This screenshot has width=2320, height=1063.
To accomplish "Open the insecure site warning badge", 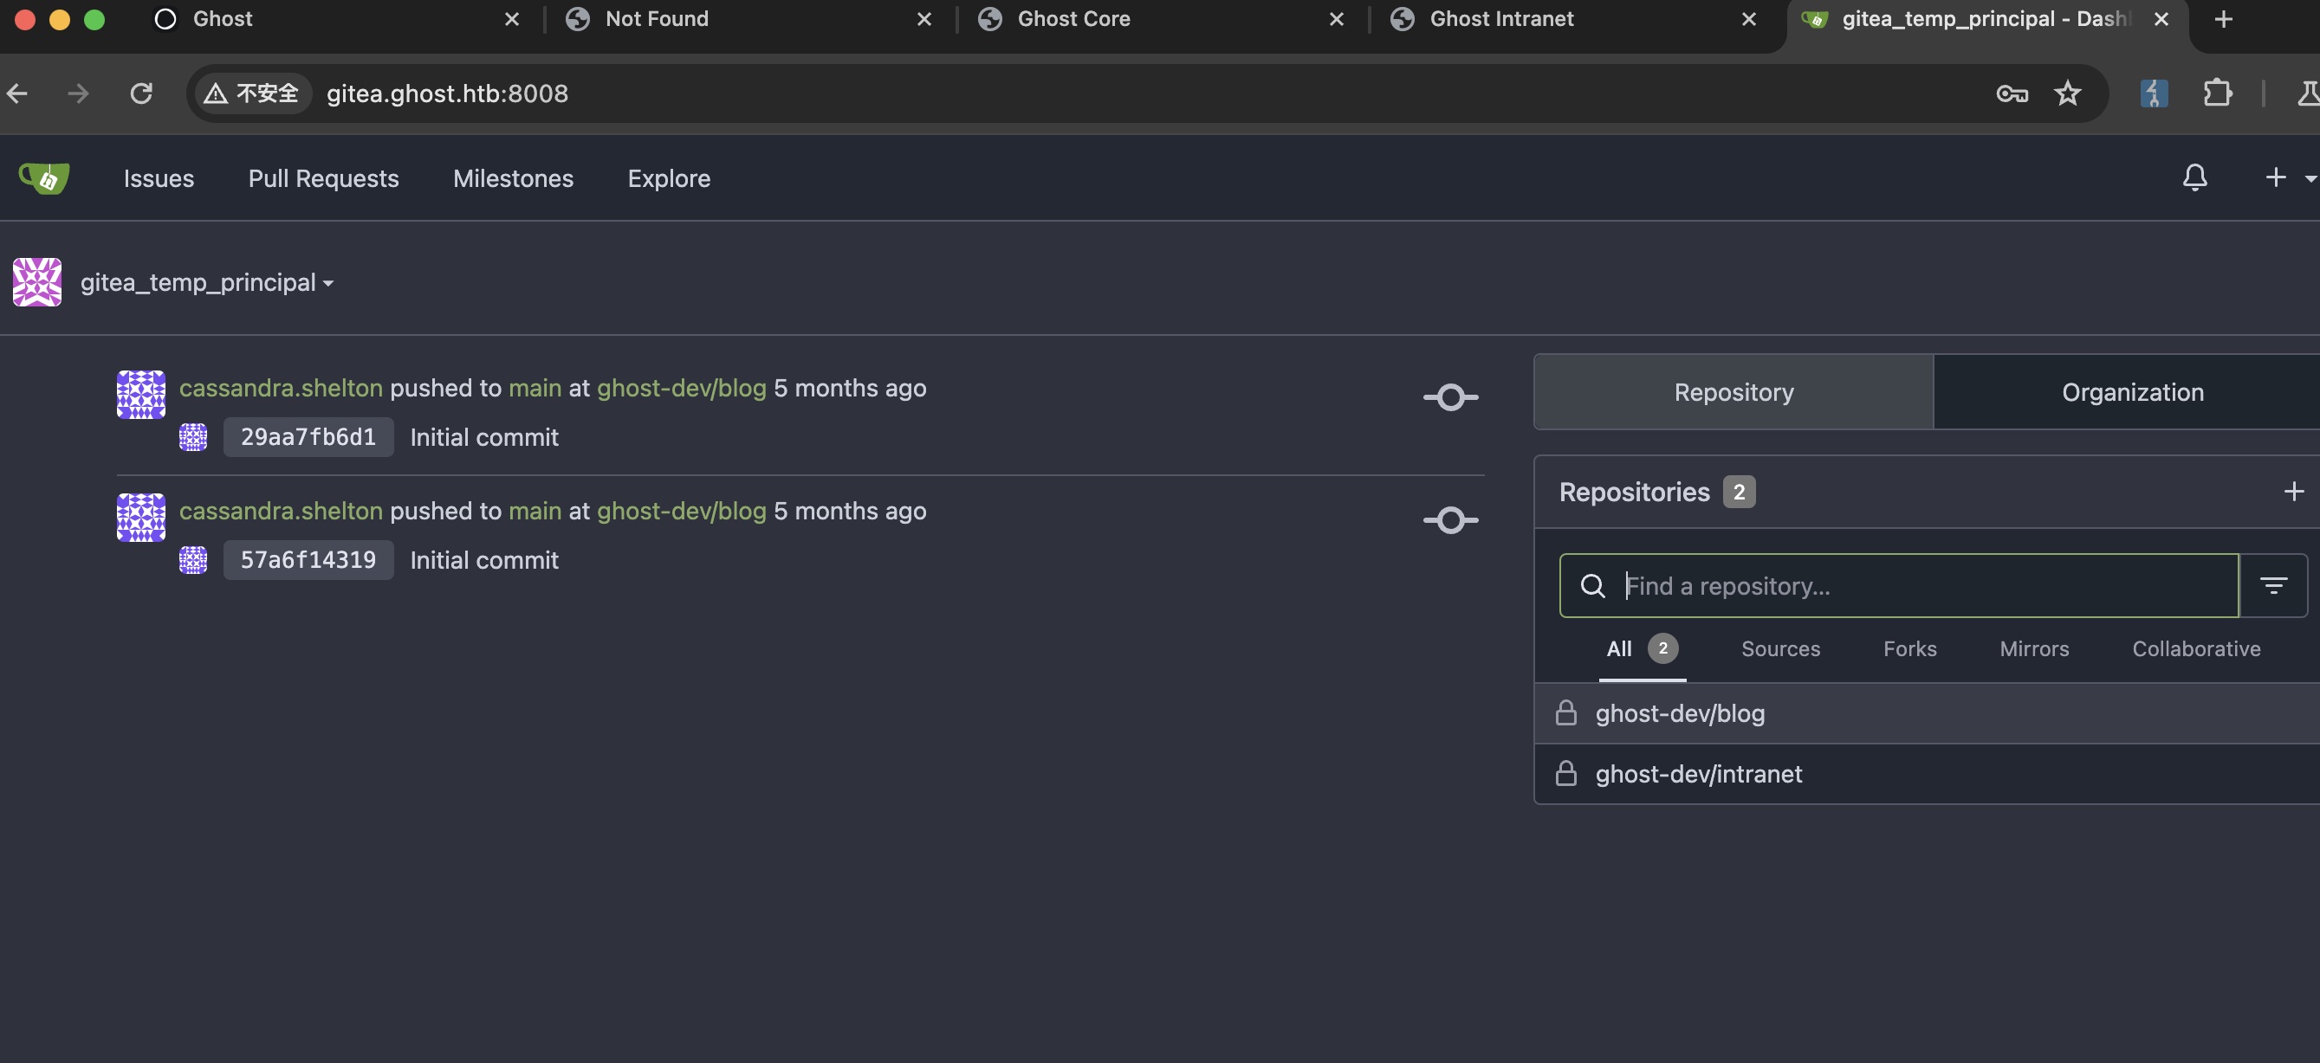I will pos(252,93).
